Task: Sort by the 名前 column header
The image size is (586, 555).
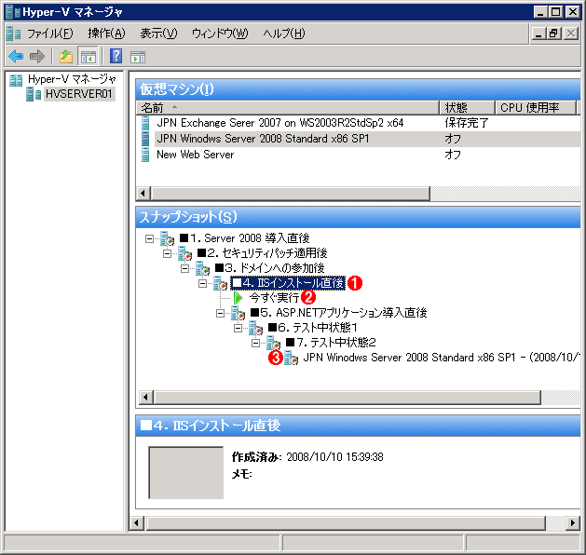Action: (x=287, y=108)
